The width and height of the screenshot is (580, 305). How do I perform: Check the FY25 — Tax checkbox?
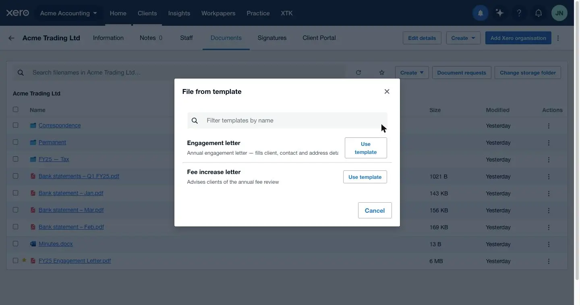point(15,159)
